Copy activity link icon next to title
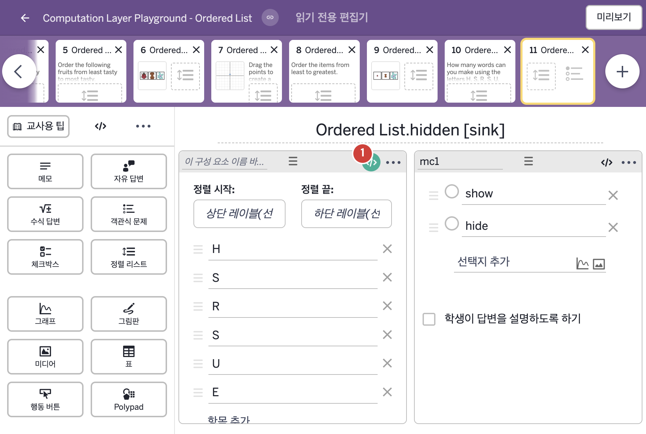 270,17
